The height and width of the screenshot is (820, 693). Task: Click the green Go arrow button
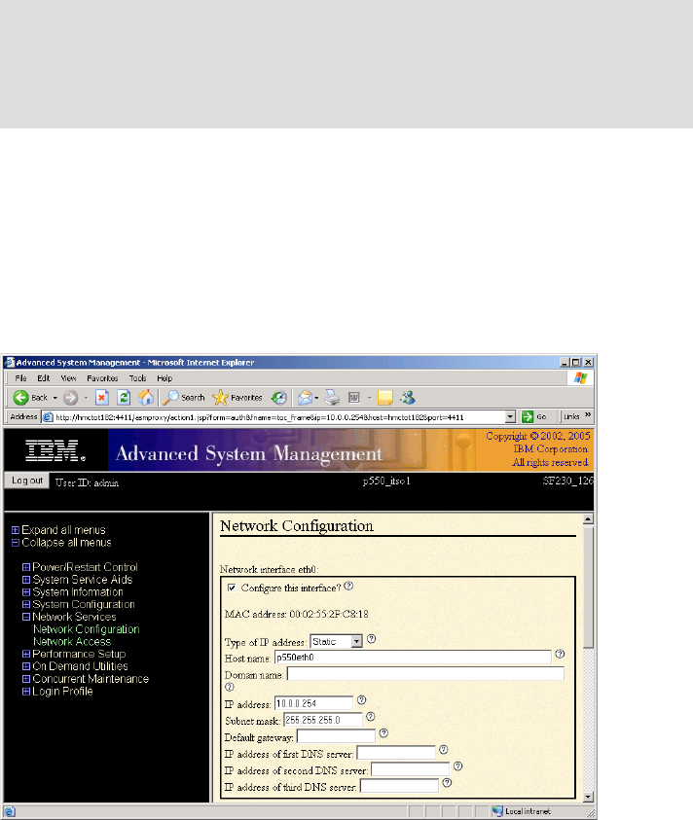[528, 416]
